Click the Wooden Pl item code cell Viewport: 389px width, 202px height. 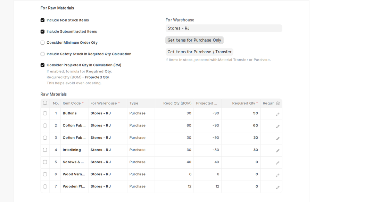(74, 186)
